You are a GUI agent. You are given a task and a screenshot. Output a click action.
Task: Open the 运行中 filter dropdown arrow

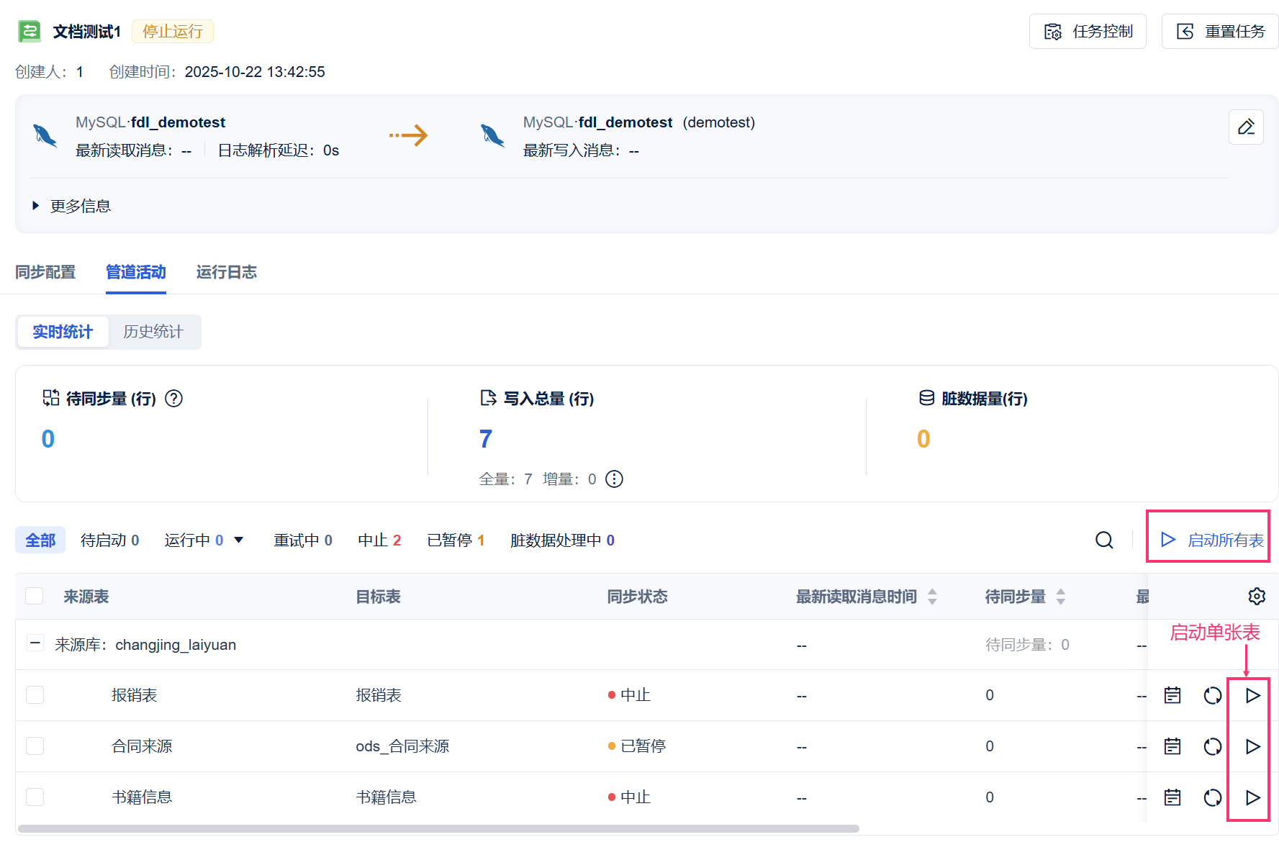pyautogui.click(x=239, y=540)
